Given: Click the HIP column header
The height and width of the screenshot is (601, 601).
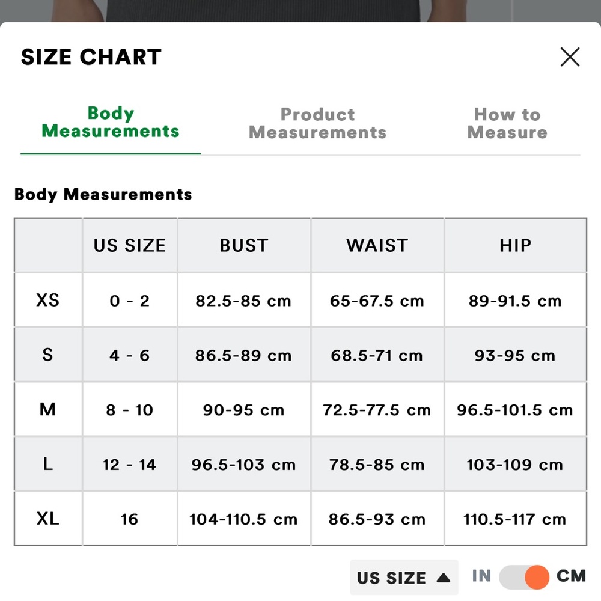Looking at the screenshot, I should pyautogui.click(x=516, y=245).
